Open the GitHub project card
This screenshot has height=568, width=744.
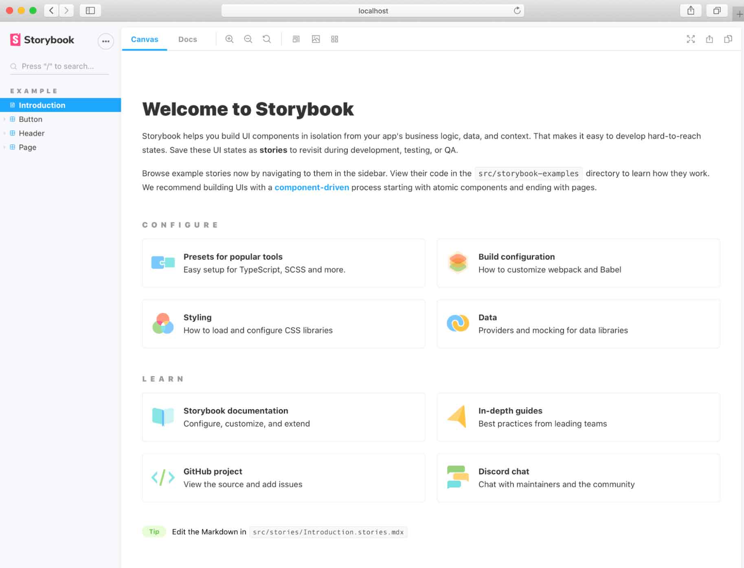coord(283,478)
